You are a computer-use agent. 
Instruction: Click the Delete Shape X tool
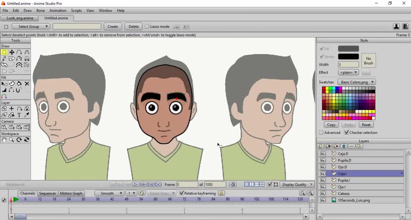pos(27,84)
